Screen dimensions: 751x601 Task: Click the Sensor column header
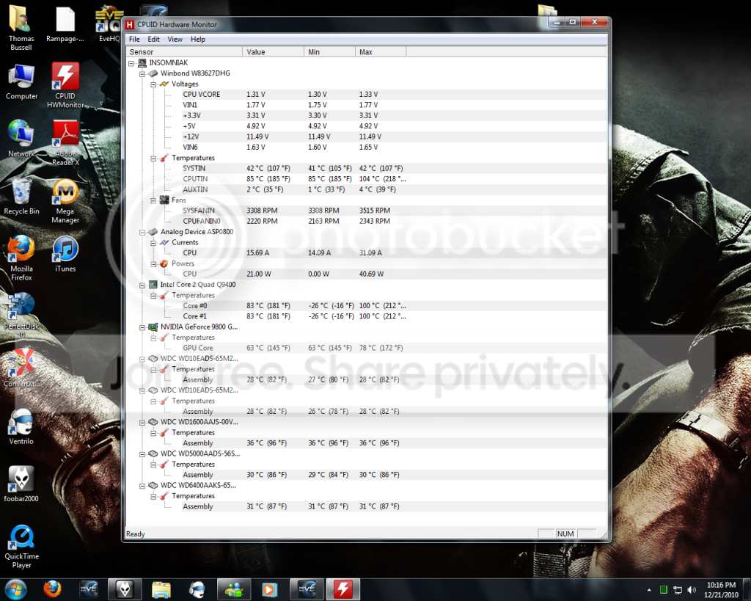pos(184,52)
